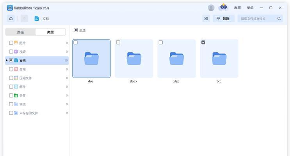Switch to the 类型 tab
Viewport: 290px width, 156px height.
50,32
